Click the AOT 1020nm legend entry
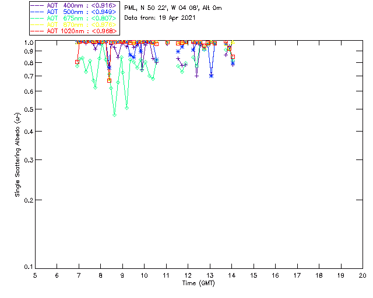This screenshot has height=298, width=373. 73,31
